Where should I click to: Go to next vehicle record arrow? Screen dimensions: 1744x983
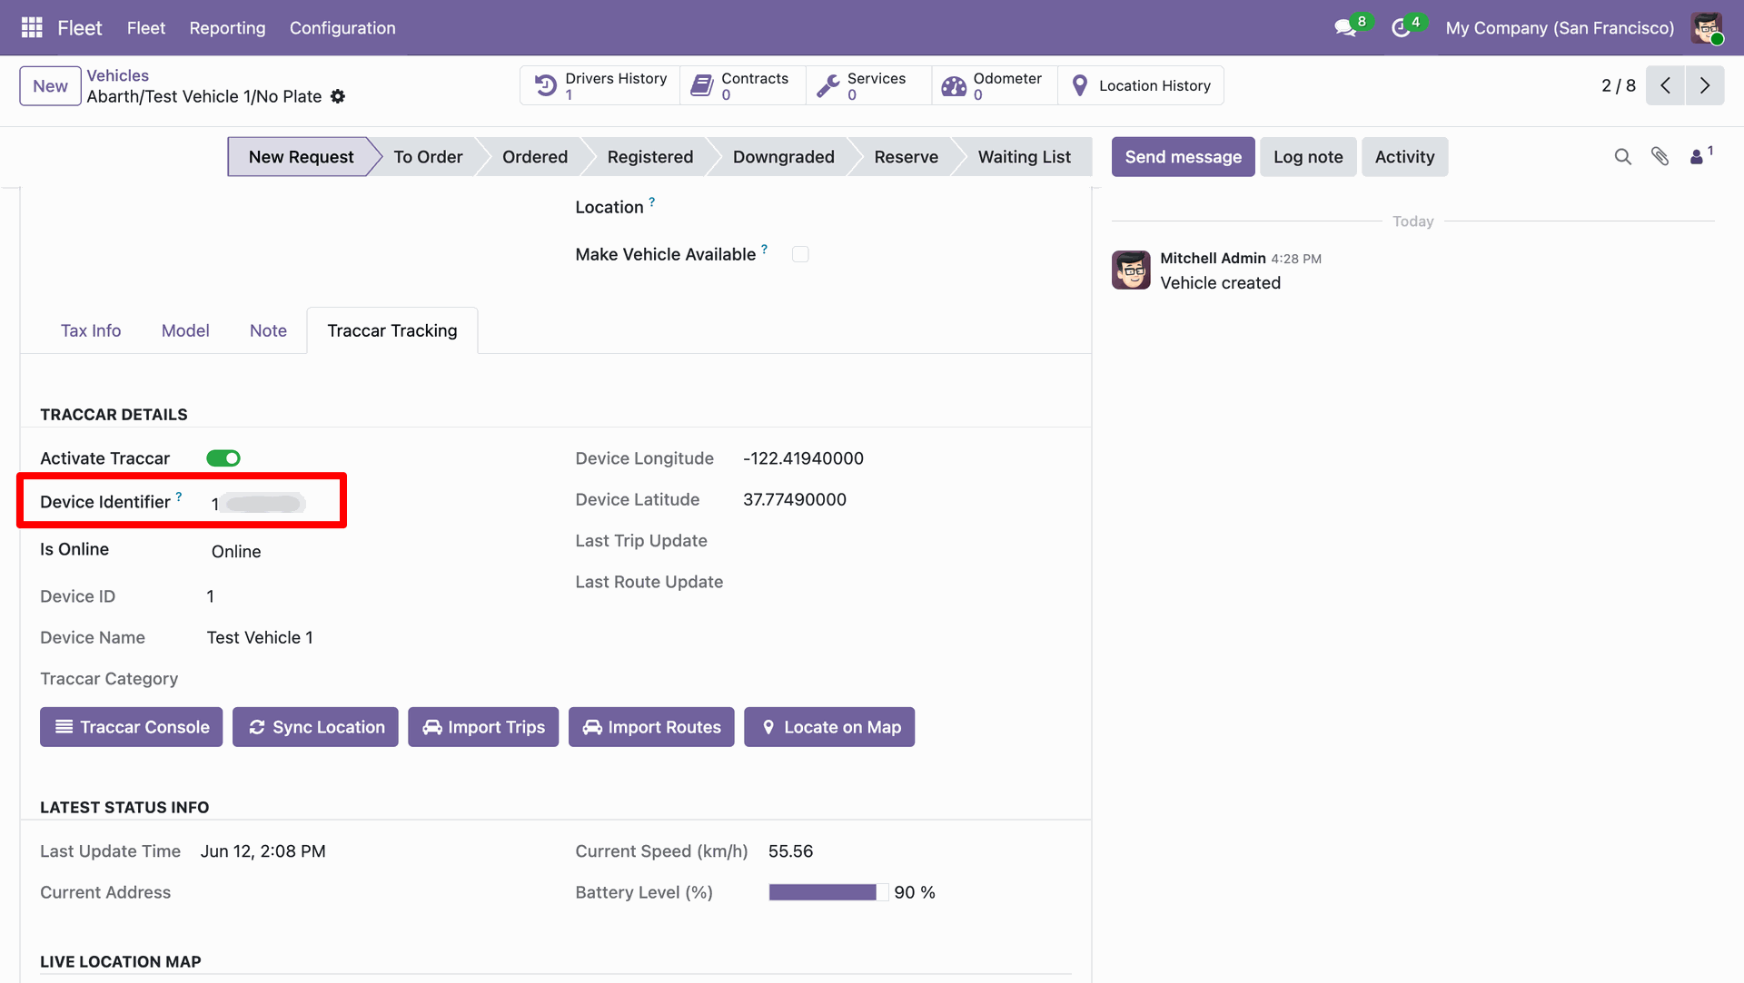point(1705,85)
